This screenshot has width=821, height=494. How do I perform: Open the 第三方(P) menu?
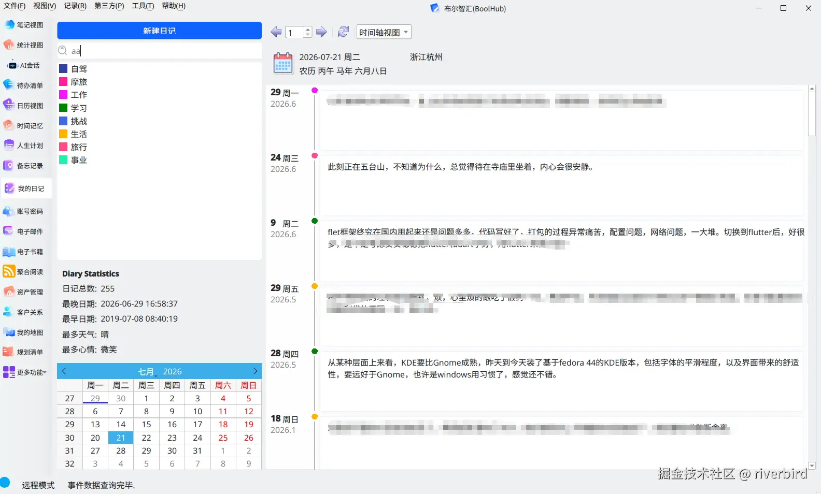tap(109, 6)
